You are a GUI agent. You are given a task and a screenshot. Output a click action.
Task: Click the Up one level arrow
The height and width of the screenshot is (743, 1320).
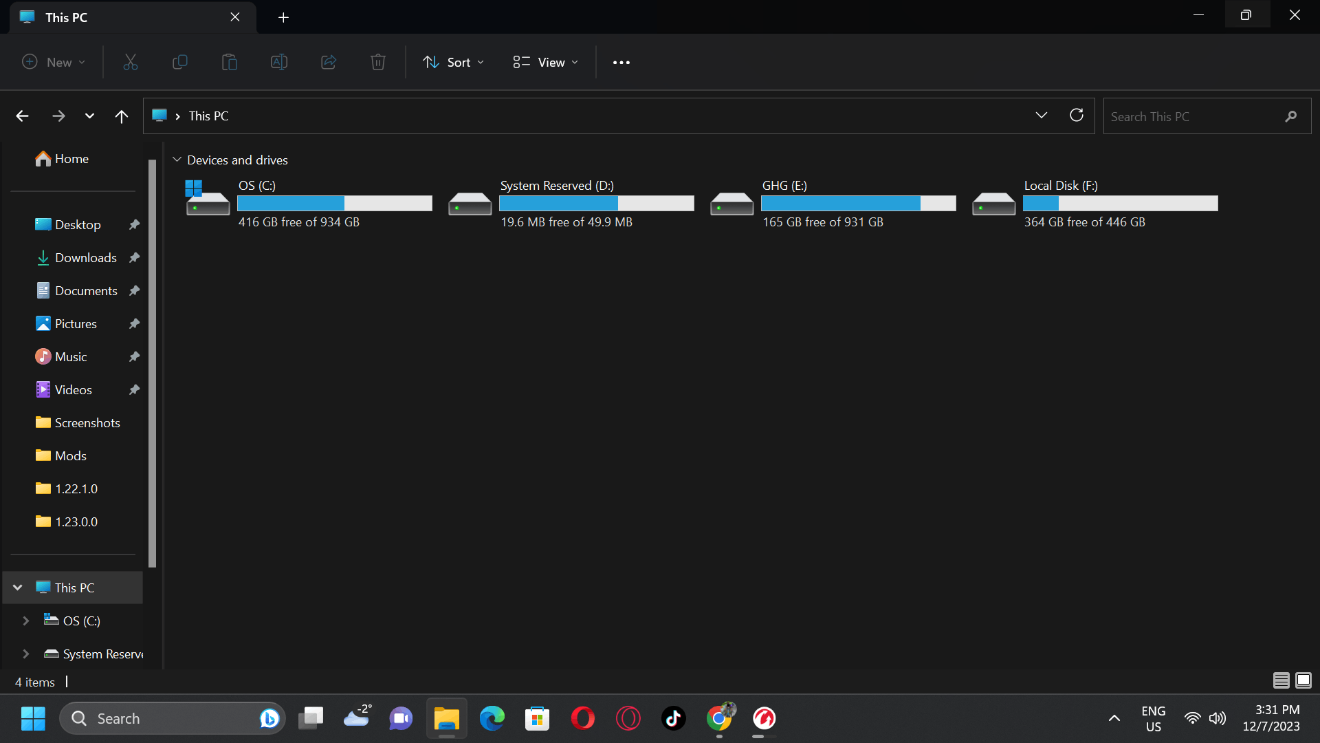coord(122,116)
